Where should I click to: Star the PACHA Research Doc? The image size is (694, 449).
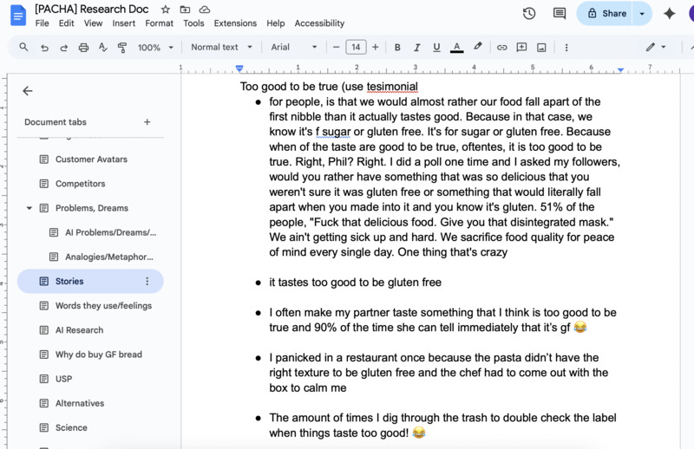166,10
